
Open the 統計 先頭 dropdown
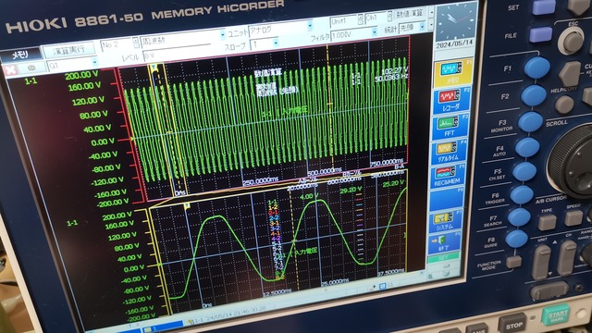pos(412,27)
